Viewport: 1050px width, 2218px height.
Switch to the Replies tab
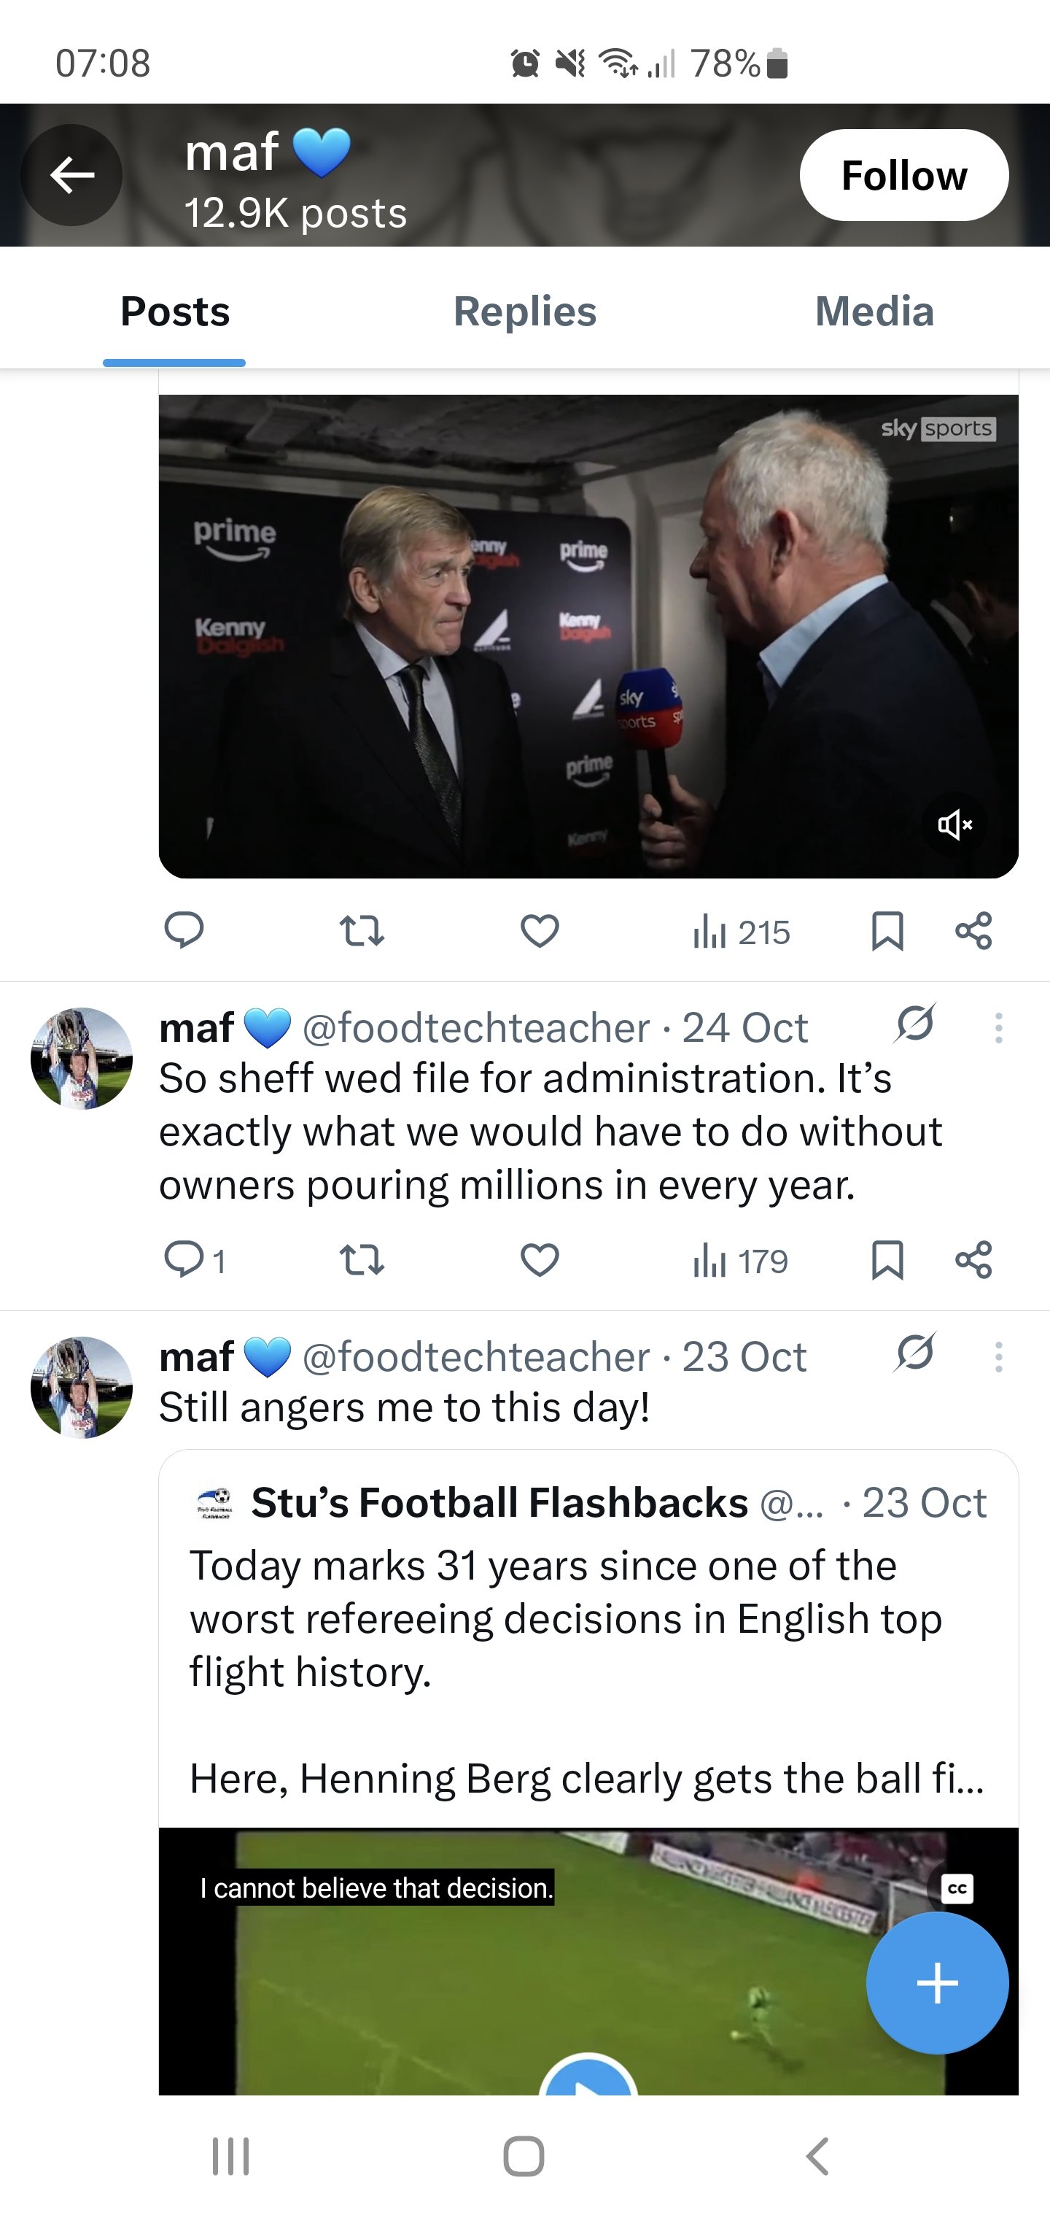tap(524, 312)
